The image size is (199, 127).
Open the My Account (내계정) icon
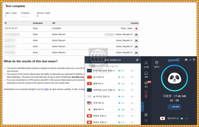pos(146,64)
